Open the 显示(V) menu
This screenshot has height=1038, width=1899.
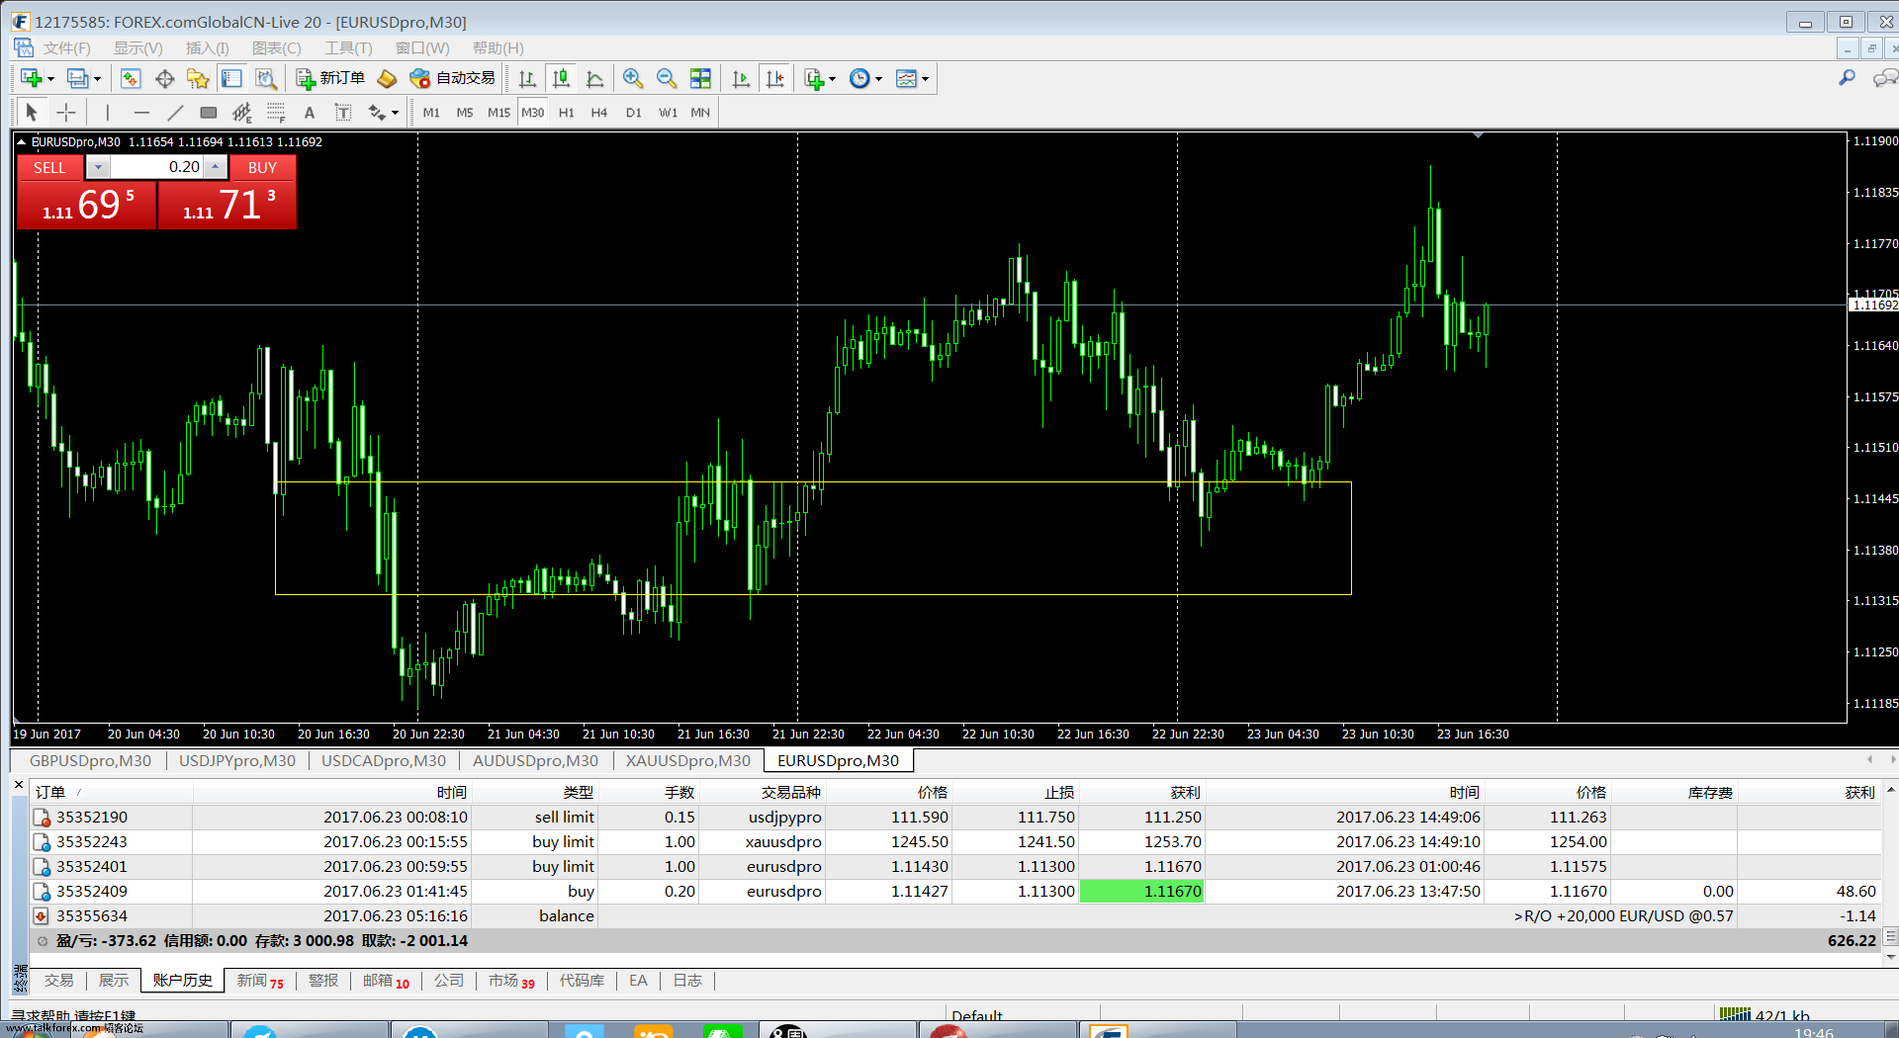[x=137, y=47]
